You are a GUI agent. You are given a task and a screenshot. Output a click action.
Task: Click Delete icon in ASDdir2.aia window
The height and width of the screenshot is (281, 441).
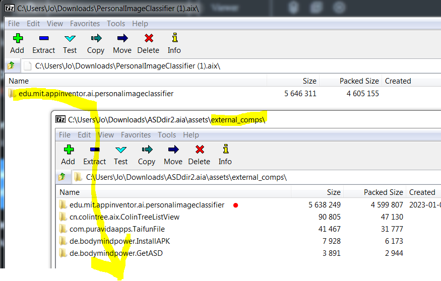[x=200, y=150]
